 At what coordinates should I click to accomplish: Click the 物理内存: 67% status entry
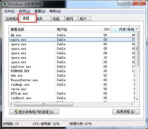[x=81, y=124]
